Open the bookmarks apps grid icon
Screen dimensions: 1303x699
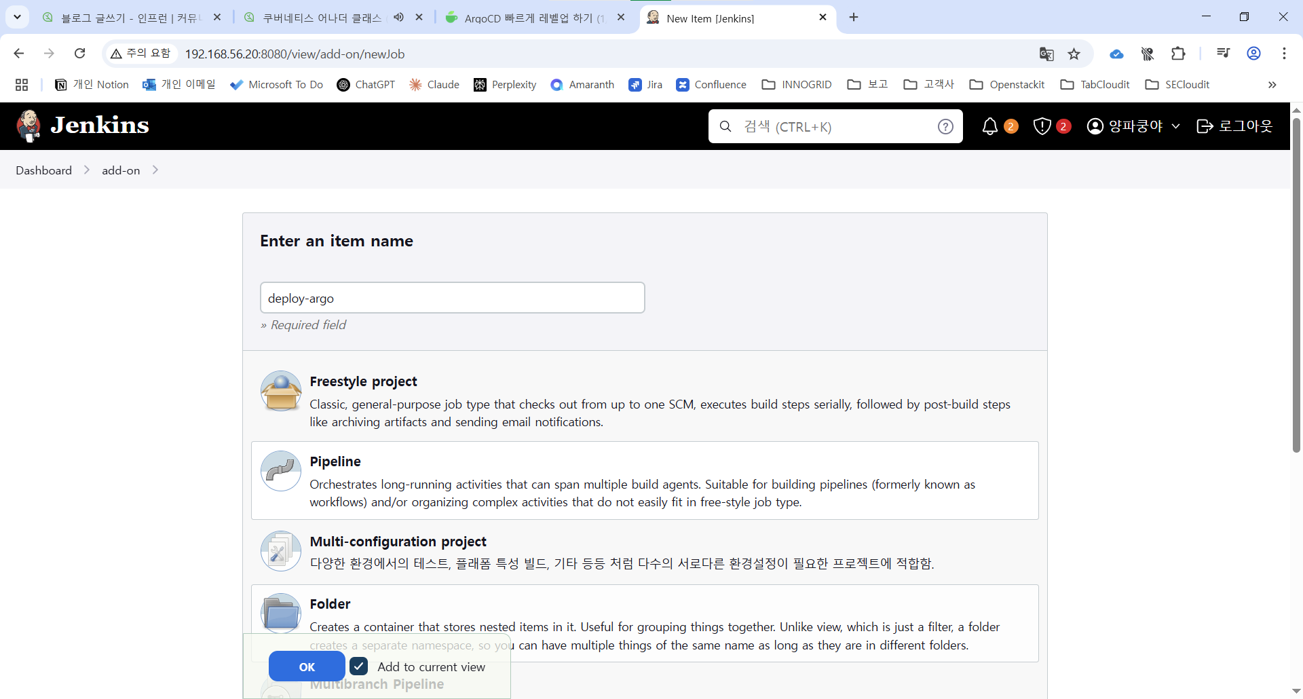tap(22, 85)
